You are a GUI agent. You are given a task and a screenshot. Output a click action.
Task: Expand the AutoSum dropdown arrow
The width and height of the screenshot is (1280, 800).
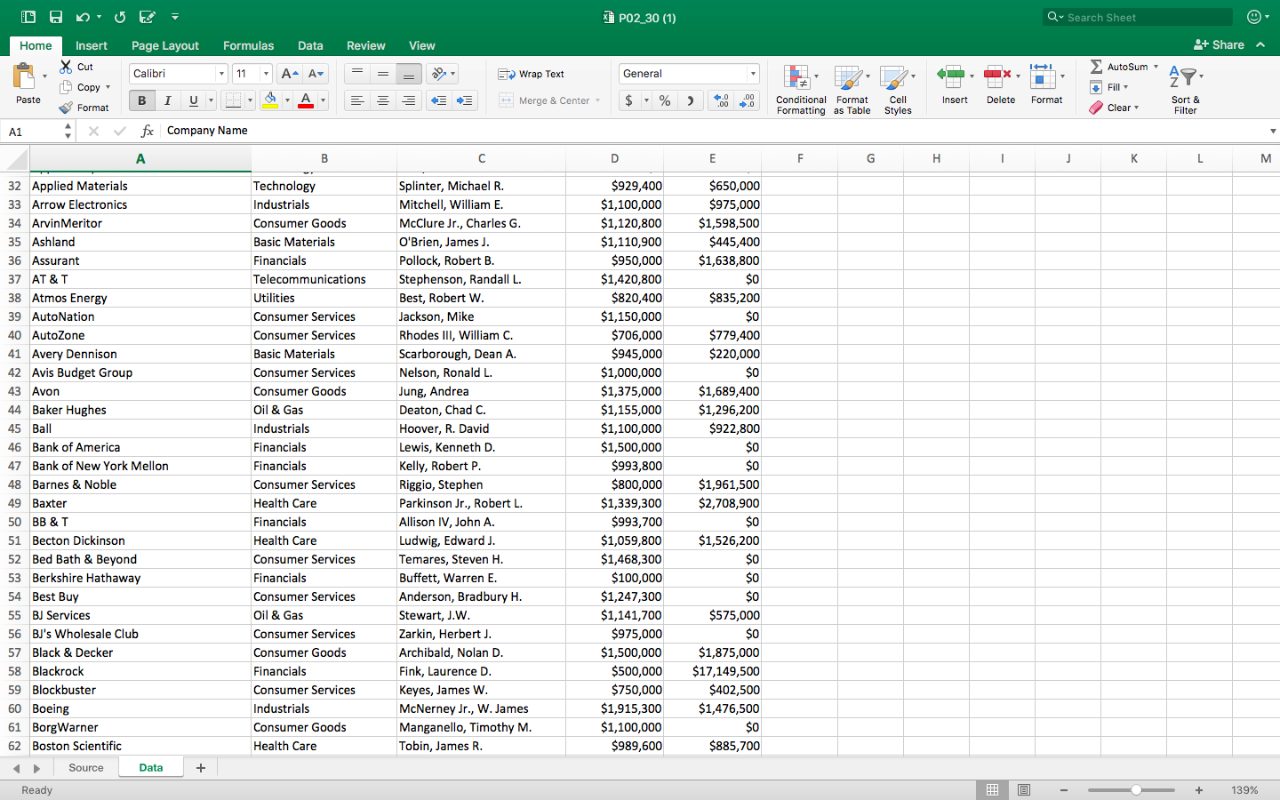click(1156, 67)
